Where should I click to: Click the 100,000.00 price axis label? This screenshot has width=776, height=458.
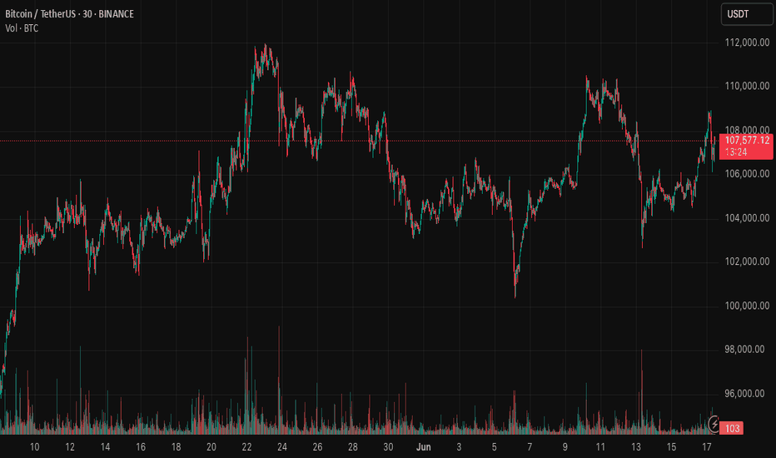pos(748,306)
